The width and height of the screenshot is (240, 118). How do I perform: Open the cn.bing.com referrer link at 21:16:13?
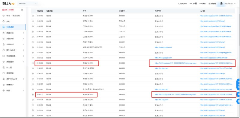161,68
